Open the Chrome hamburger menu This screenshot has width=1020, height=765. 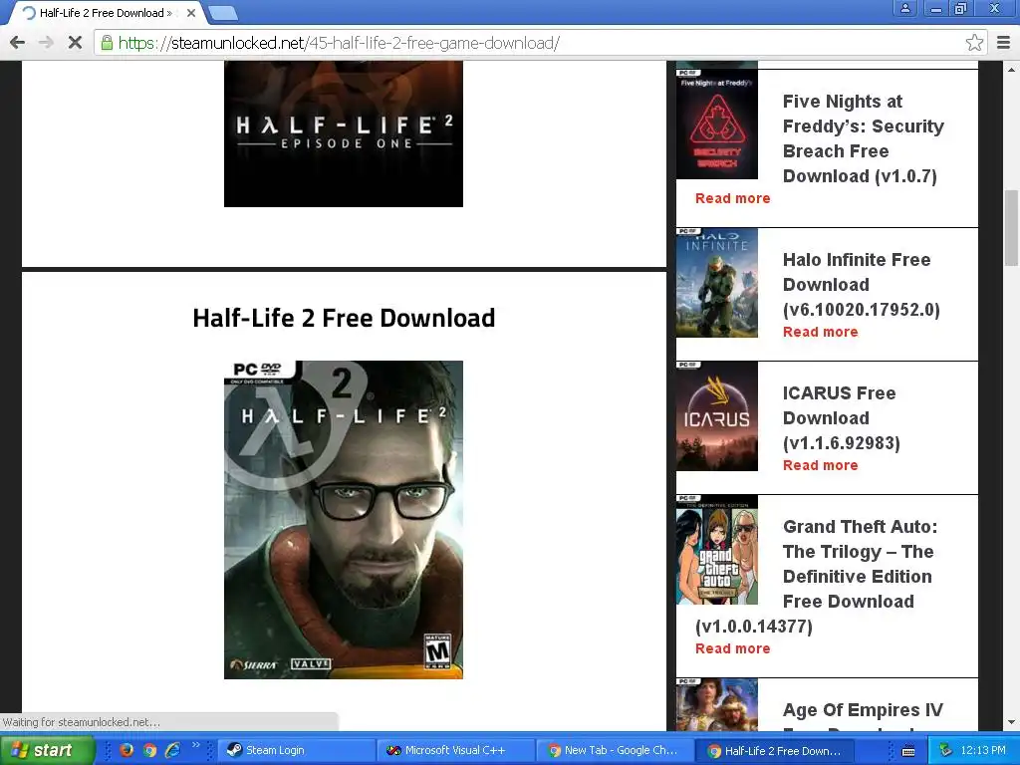[1004, 43]
